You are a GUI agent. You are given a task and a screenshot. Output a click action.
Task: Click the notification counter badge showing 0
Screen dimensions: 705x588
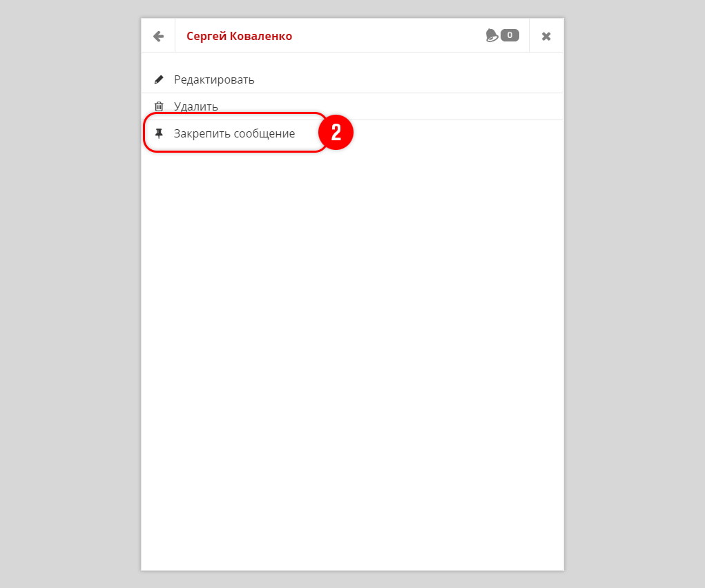pos(510,35)
